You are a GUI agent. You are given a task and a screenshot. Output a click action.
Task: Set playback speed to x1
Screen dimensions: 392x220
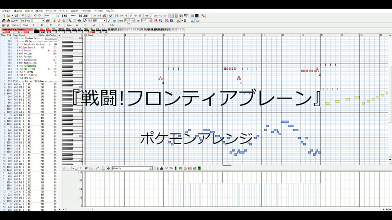tap(151, 16)
